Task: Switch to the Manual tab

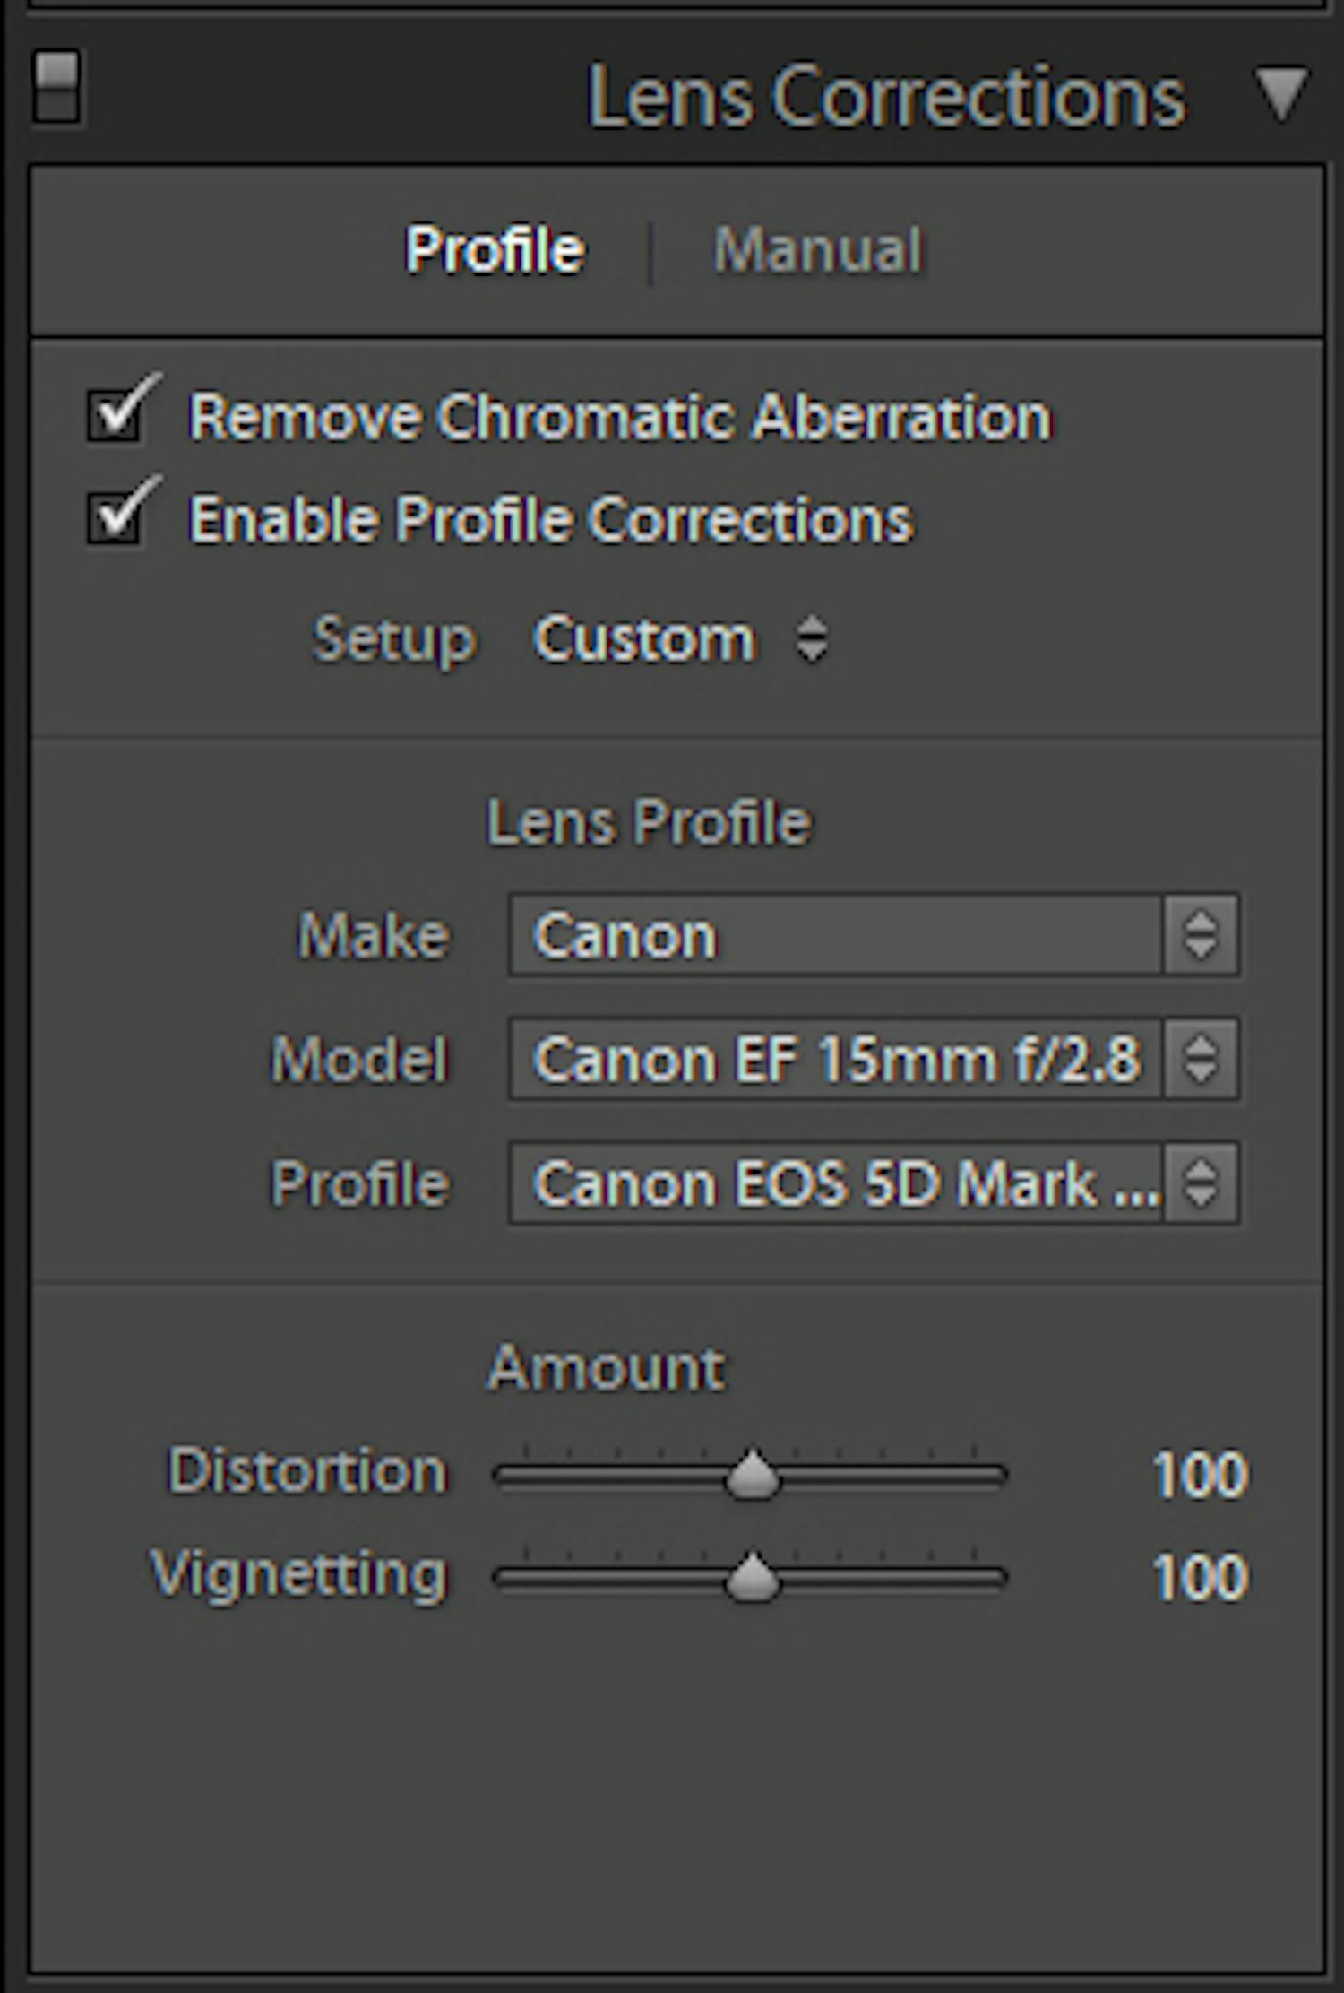Action: pyautogui.click(x=817, y=248)
